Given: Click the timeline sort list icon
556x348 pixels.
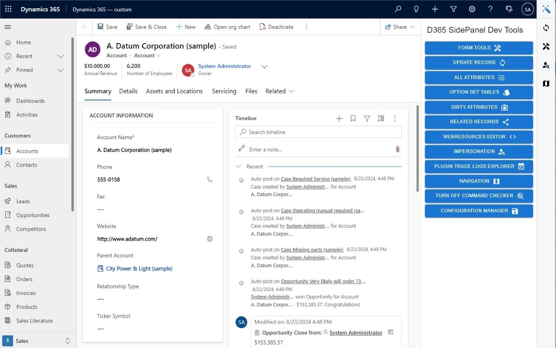Looking at the screenshot, I should click(381, 118).
